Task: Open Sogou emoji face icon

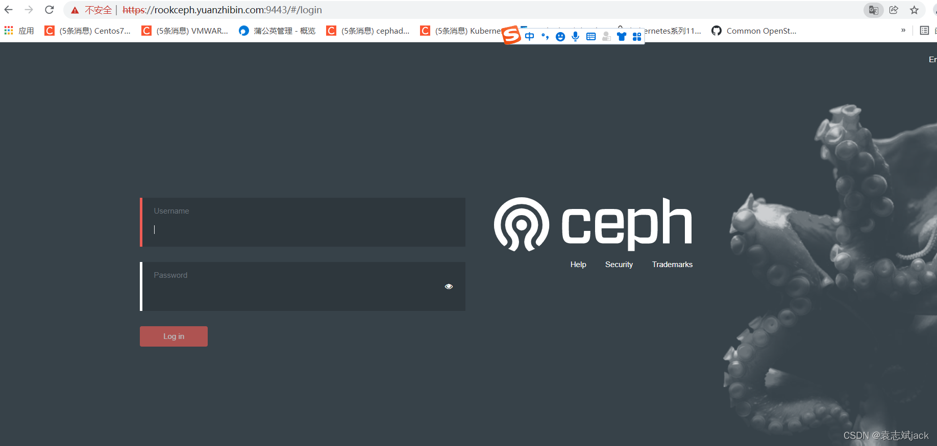Action: [x=560, y=36]
